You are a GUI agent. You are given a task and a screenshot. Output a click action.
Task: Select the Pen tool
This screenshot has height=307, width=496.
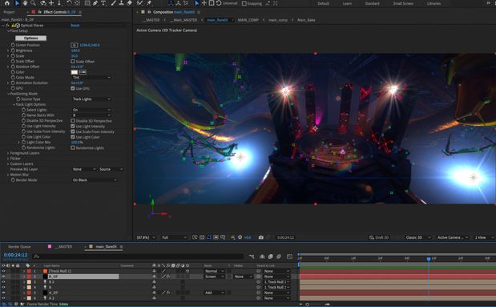pyautogui.click(x=95, y=3)
